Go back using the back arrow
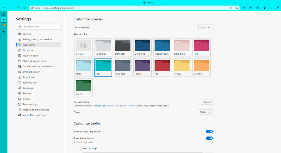This screenshot has height=153, width=281. (4, 8)
